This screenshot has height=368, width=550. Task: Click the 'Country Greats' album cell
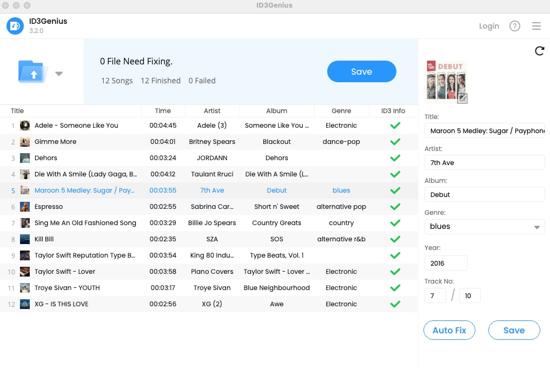277,223
